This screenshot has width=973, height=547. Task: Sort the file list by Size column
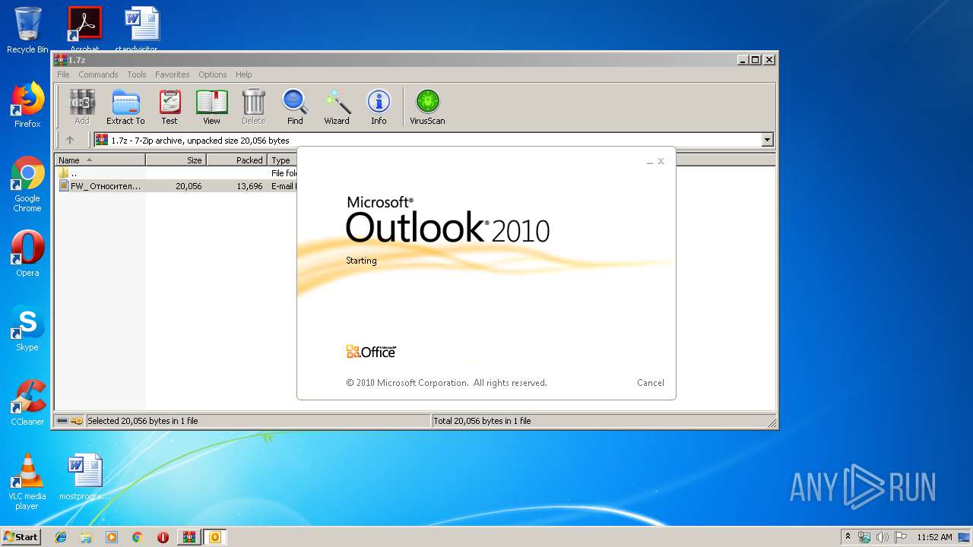pos(176,160)
